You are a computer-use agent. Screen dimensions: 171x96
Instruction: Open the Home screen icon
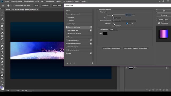(x=3, y=6)
